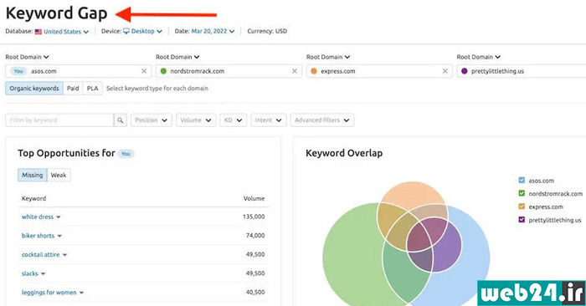Expand arrow next to leggings for women
This screenshot has width=586, height=306.
(x=81, y=293)
